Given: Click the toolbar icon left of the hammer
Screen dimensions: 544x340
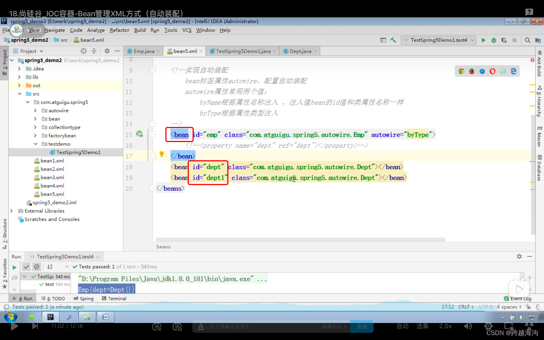Looking at the screenshot, I should tap(383, 40).
